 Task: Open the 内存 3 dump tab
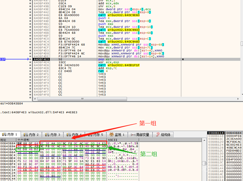(53, 135)
